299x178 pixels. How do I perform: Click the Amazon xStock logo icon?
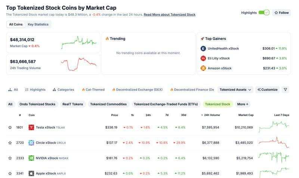point(203,68)
